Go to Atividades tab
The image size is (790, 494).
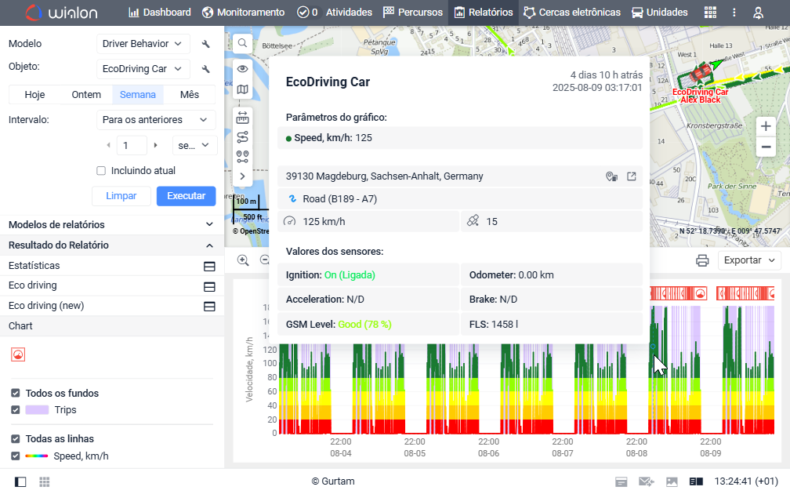[x=335, y=13]
